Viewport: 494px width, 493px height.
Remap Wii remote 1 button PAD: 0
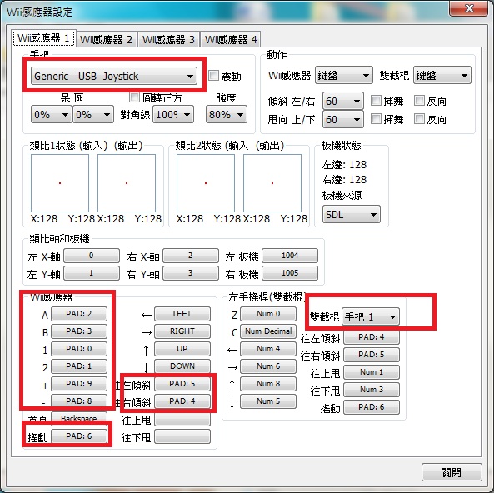point(79,349)
